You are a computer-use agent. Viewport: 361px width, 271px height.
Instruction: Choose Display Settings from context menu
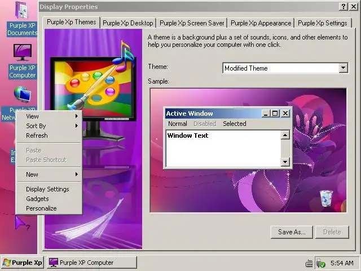point(49,189)
